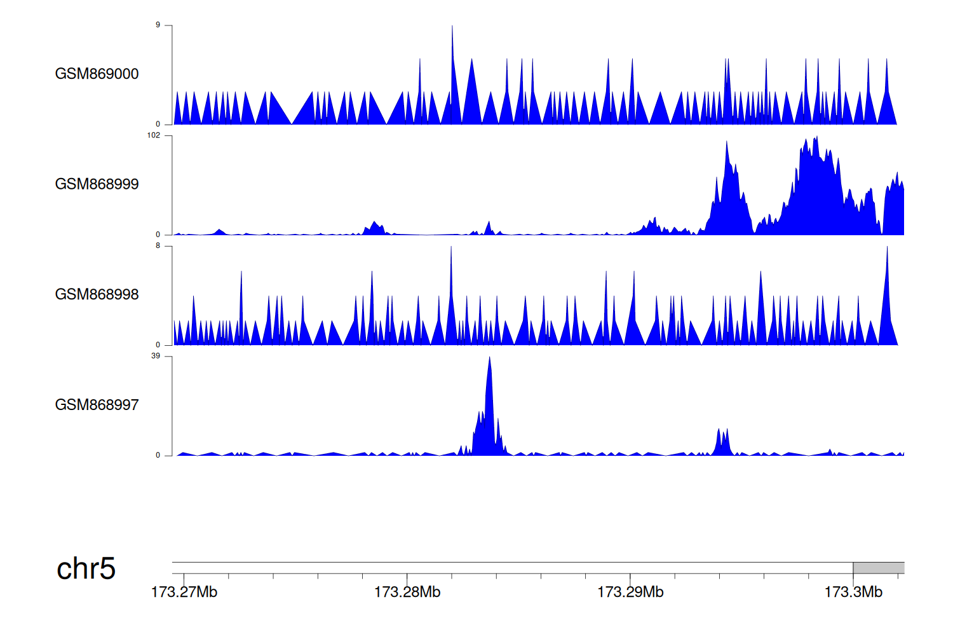Click the y-axis maximum value 102
This screenshot has height=623, width=953.
coord(154,135)
